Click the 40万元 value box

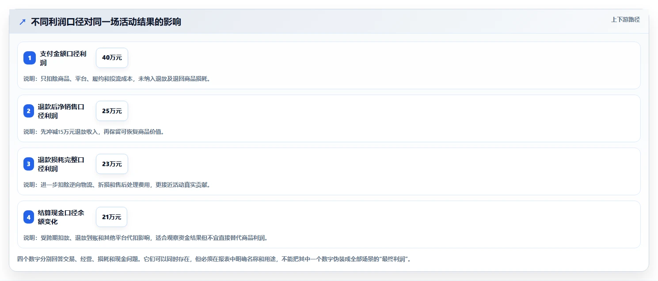pyautogui.click(x=112, y=58)
